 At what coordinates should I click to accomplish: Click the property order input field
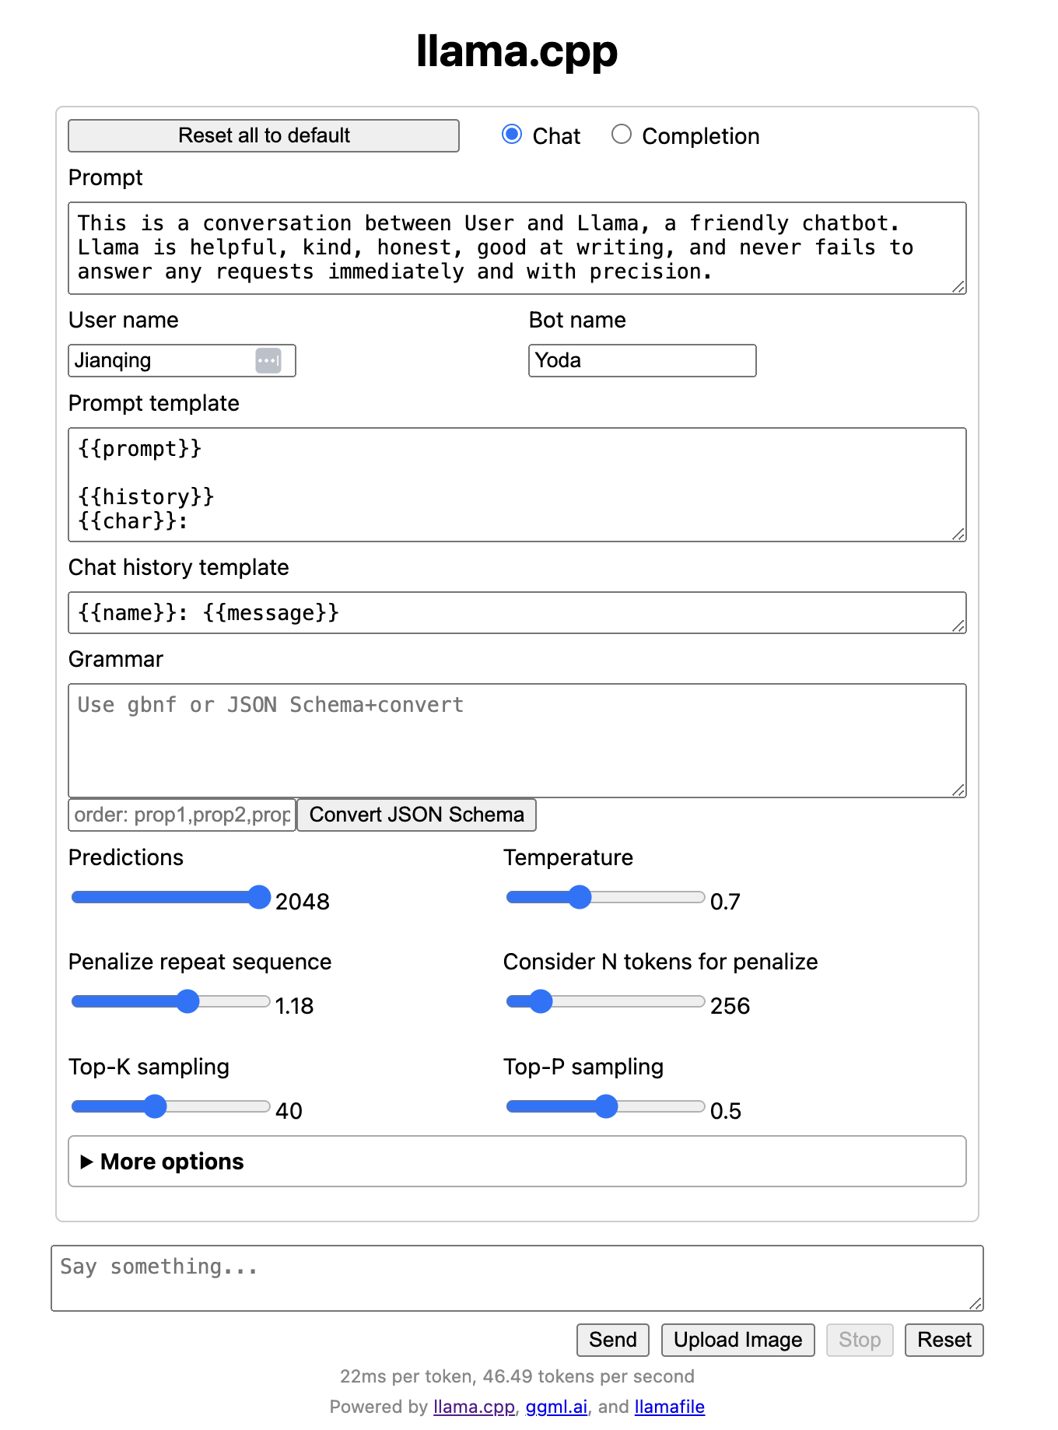182,815
